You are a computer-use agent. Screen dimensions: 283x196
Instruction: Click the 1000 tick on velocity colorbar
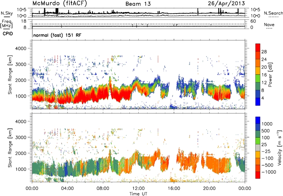267,124
